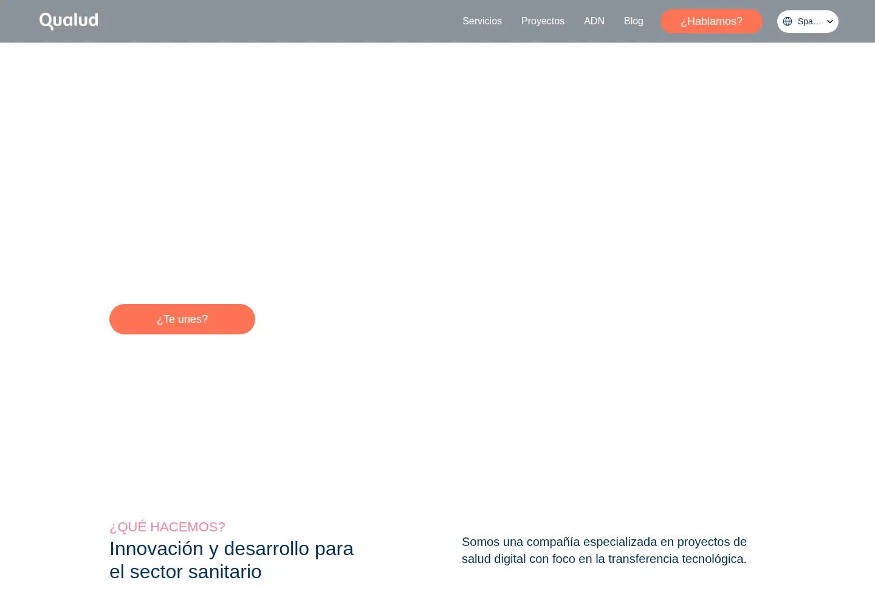Click the ¿Hablamos? button
The width and height of the screenshot is (875, 608).
(x=712, y=21)
